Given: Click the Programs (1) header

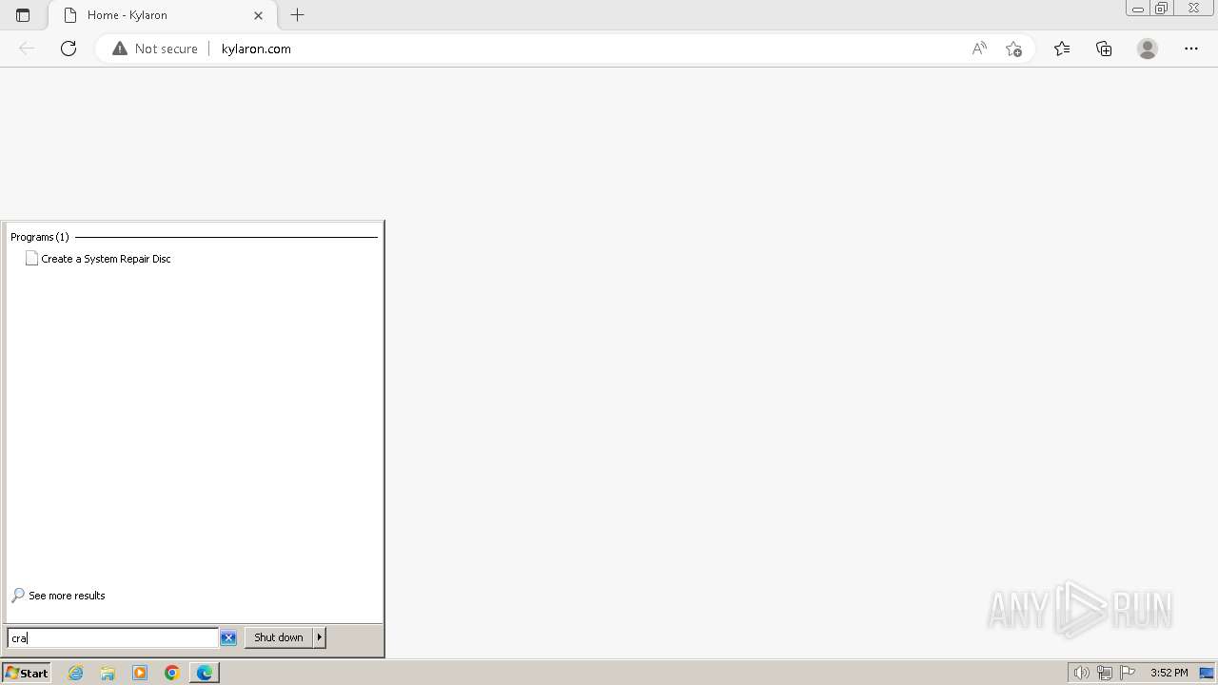Looking at the screenshot, I should point(40,237).
